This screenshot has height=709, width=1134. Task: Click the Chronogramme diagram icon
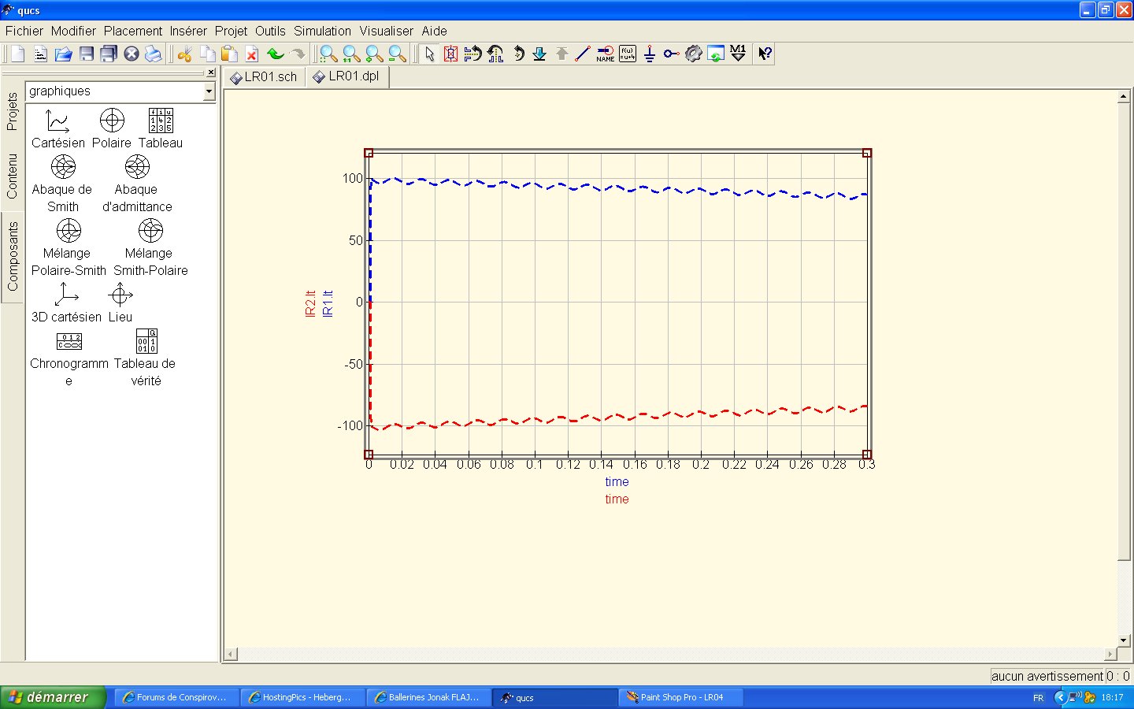click(69, 342)
